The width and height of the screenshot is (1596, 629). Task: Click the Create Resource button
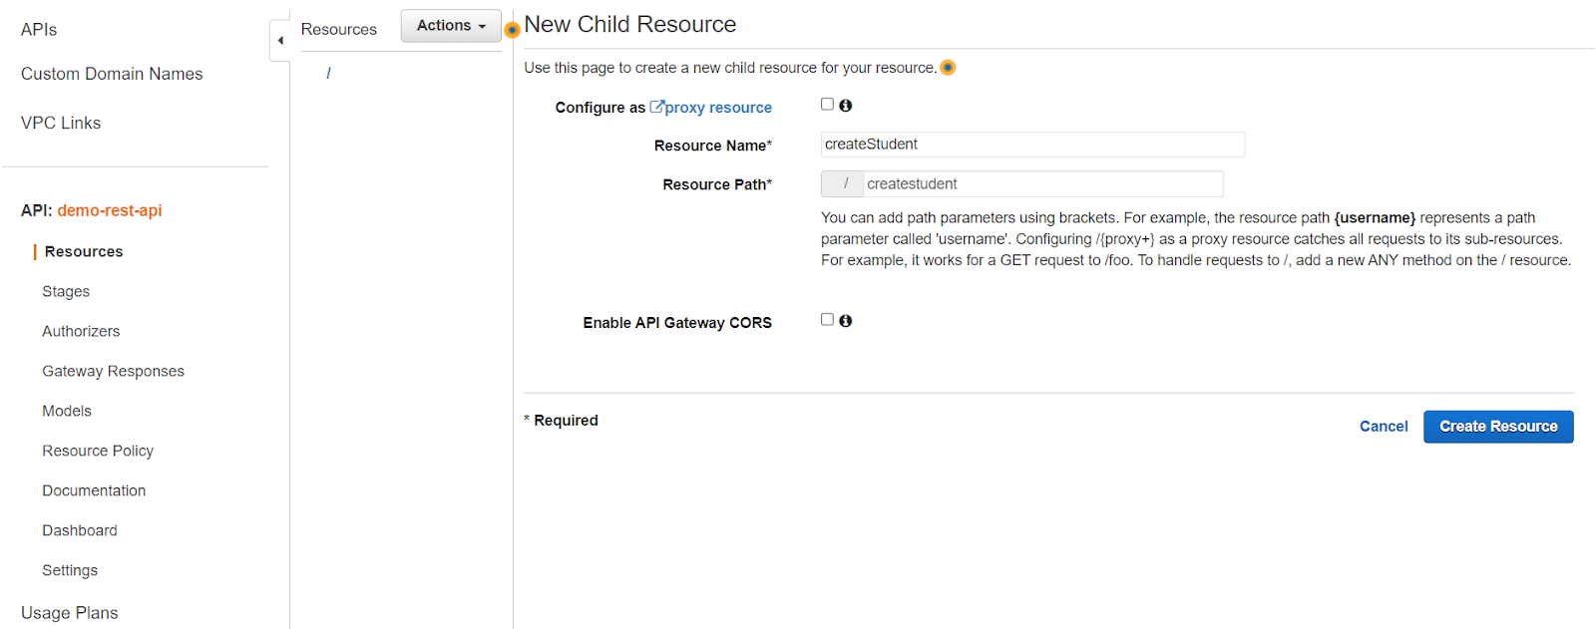coord(1497,427)
